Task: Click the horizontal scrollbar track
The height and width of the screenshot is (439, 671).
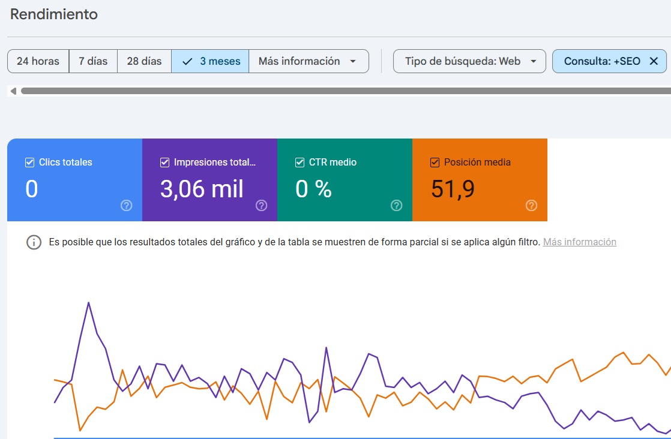Action: pos(342,91)
